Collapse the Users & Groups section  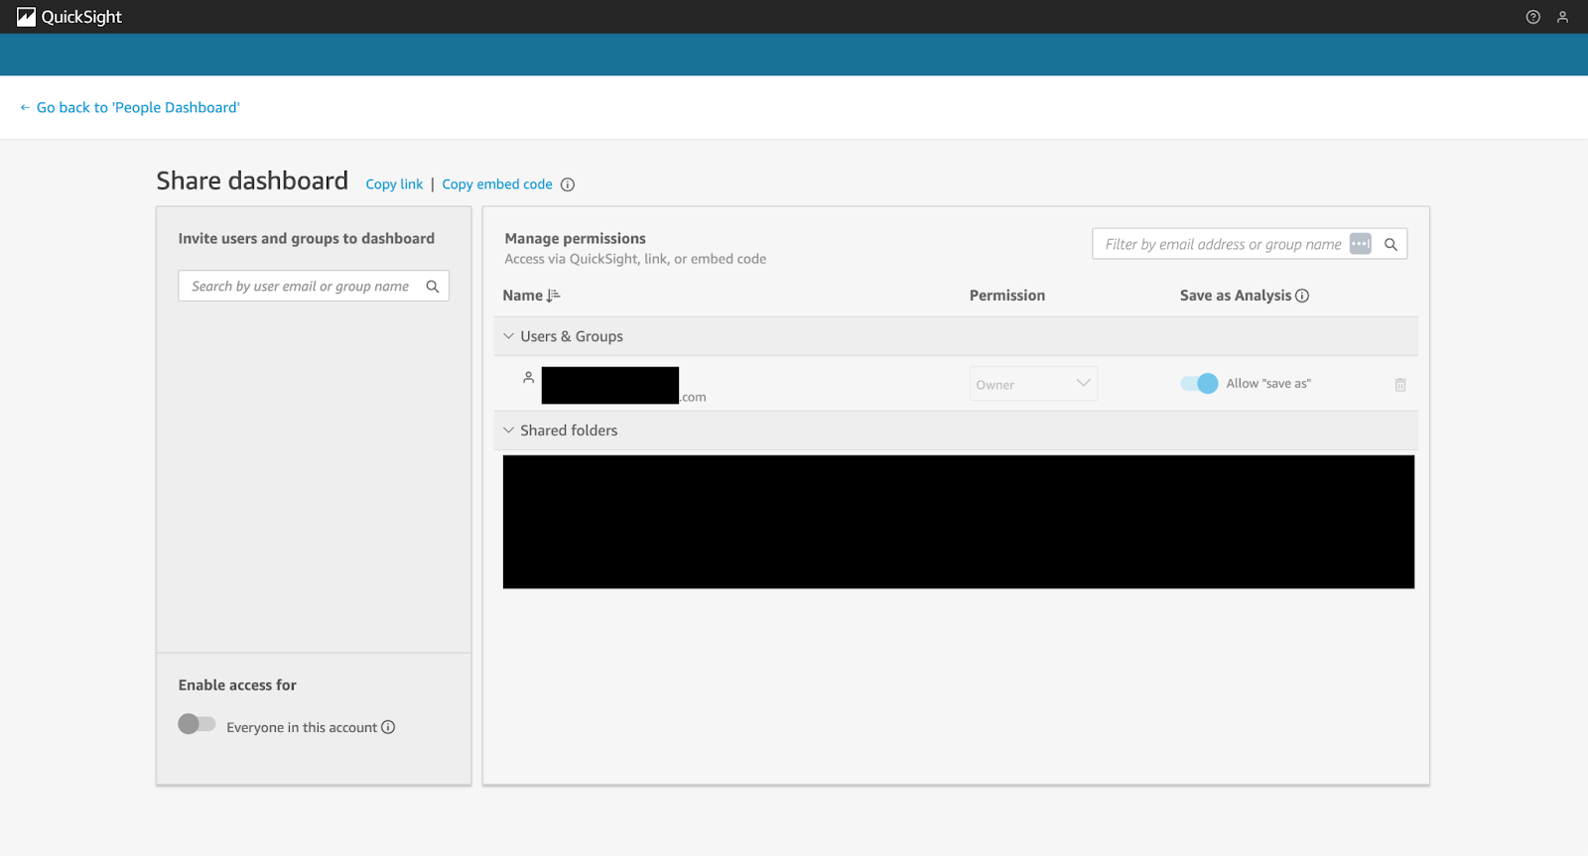509,336
